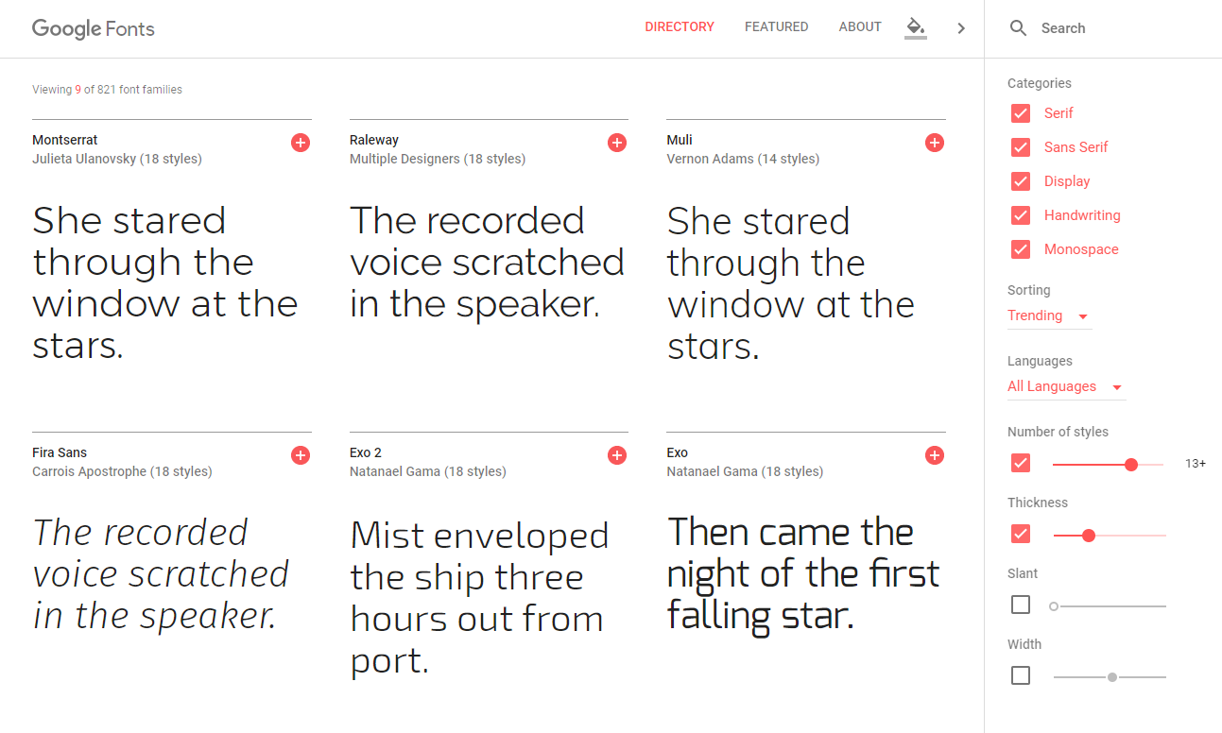Screen dimensions: 1222x733
Task: Click the search magnifier icon
Action: pyautogui.click(x=1018, y=27)
